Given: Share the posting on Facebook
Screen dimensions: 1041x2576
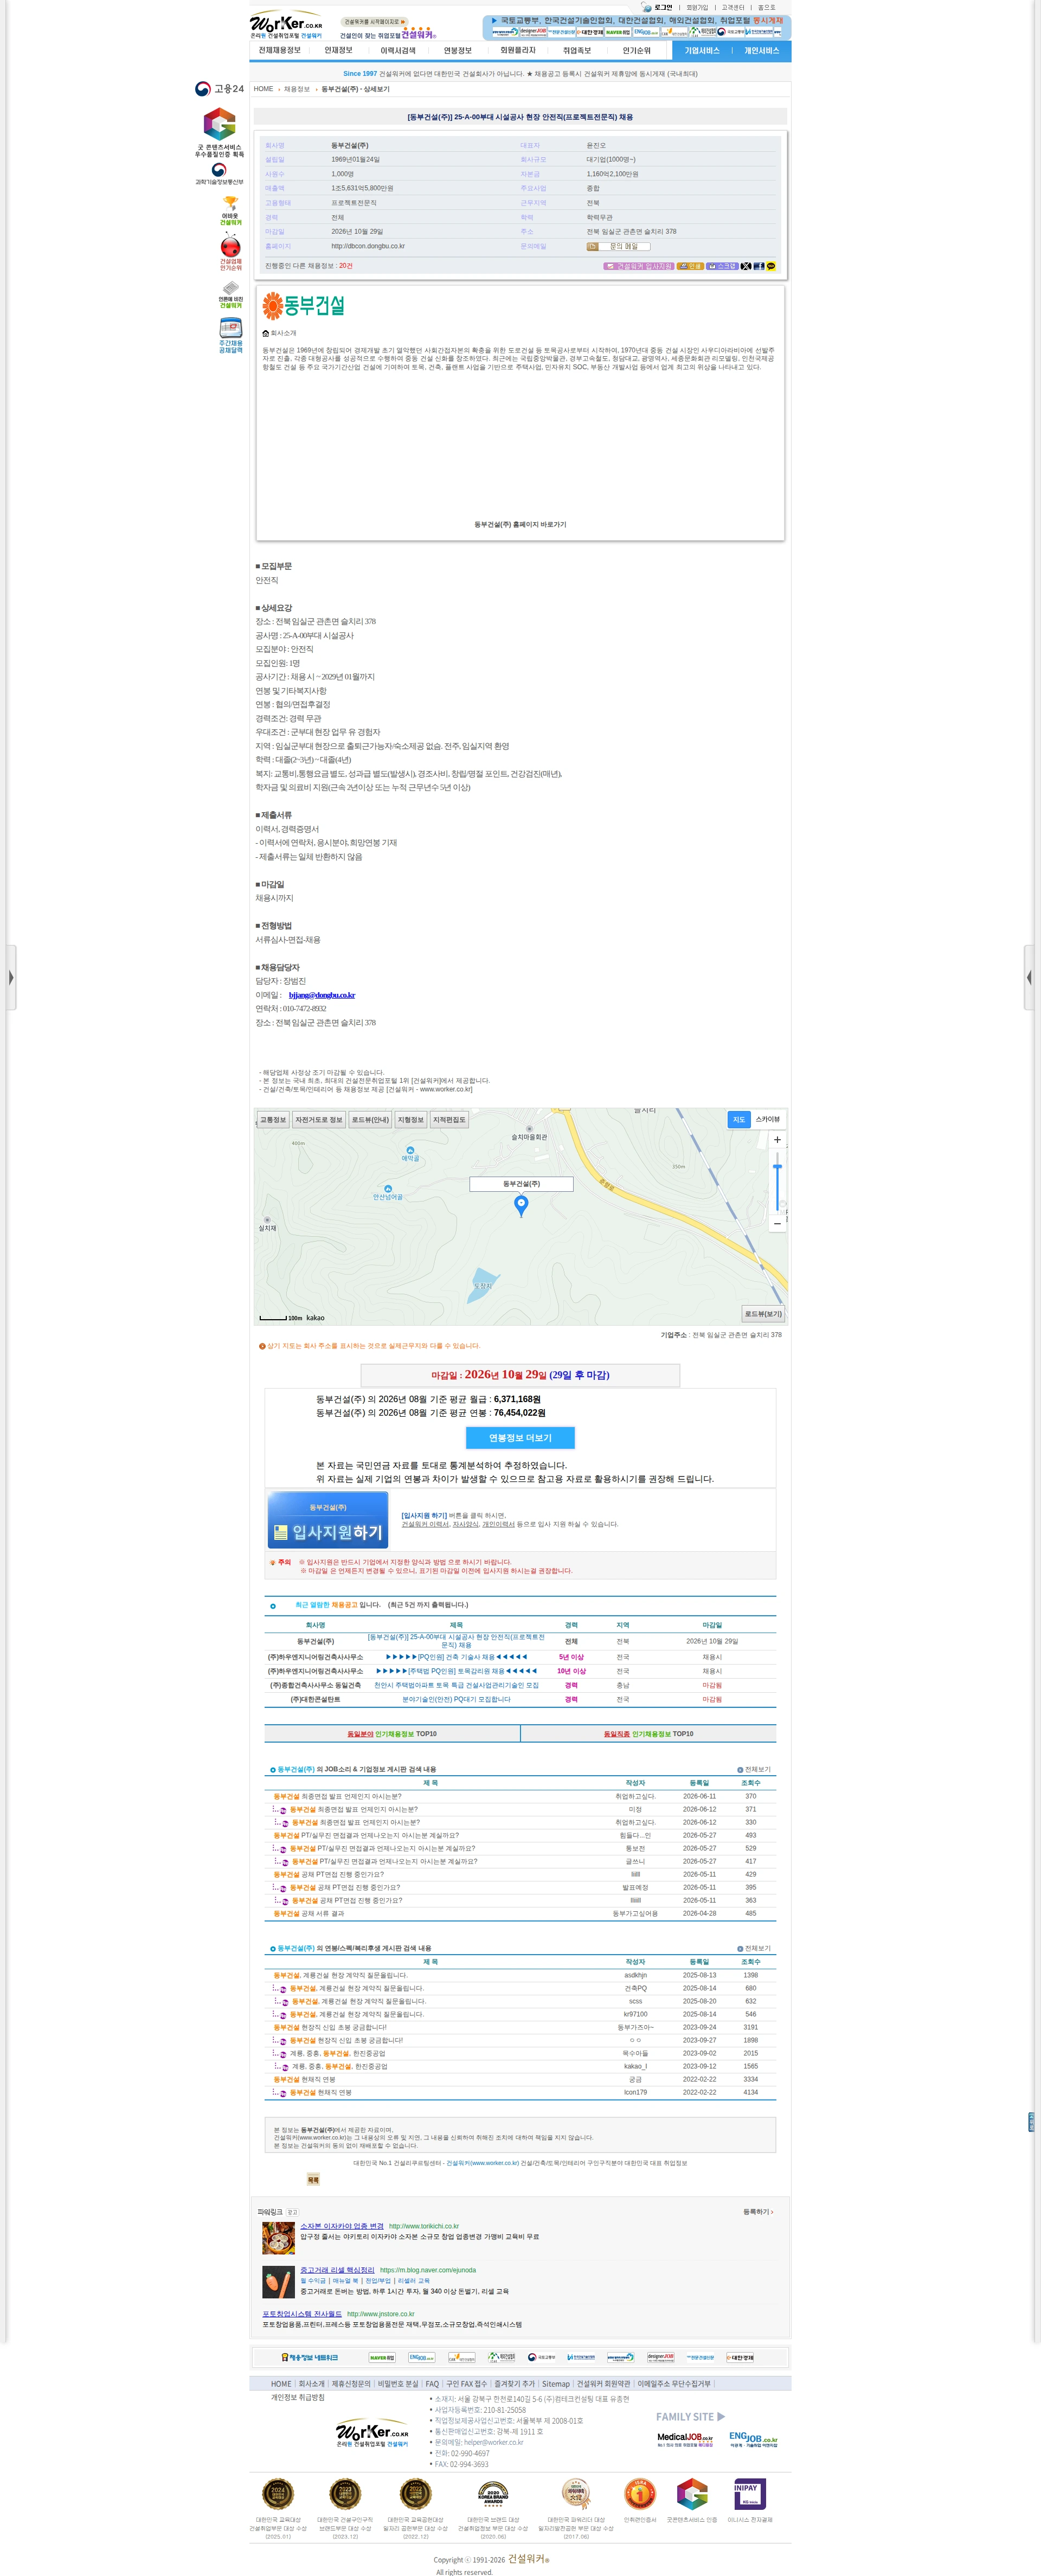Looking at the screenshot, I should (759, 266).
